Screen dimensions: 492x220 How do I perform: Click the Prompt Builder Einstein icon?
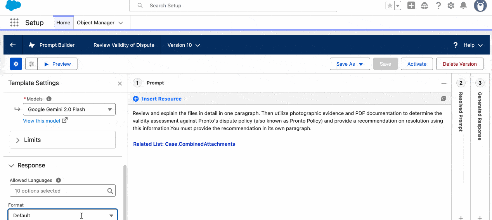pos(32,45)
